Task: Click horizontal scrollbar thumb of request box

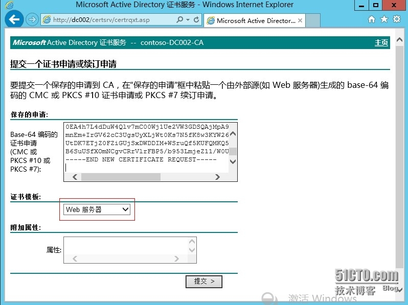Action: [x=121, y=177]
